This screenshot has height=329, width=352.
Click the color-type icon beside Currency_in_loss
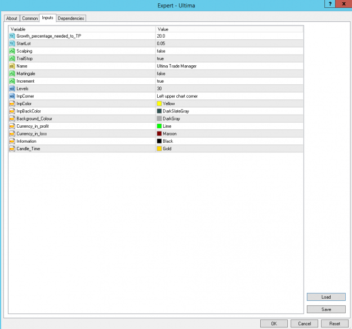12,134
